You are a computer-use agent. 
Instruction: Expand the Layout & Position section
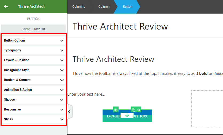(x=34, y=60)
